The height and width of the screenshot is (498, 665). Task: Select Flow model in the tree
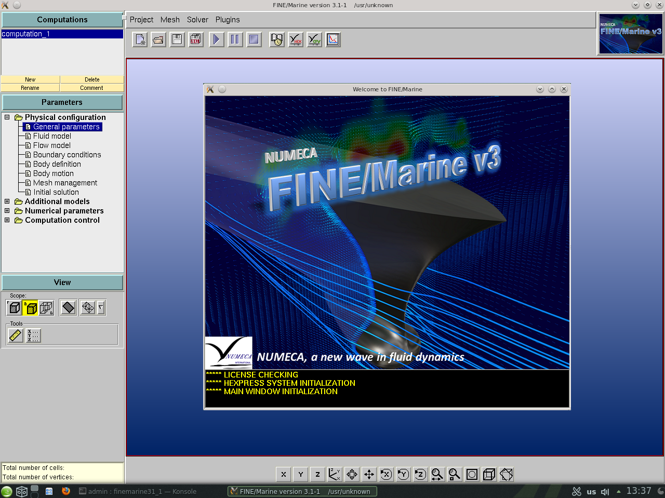52,145
